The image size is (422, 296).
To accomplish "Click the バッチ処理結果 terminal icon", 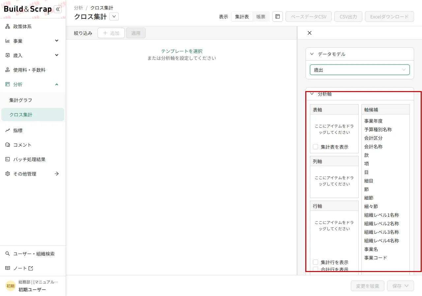I will pyautogui.click(x=8, y=160).
